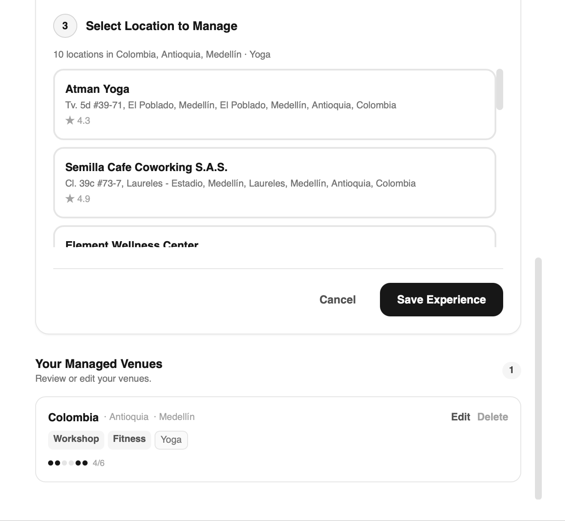Click the Atman Yoga address text

231,105
